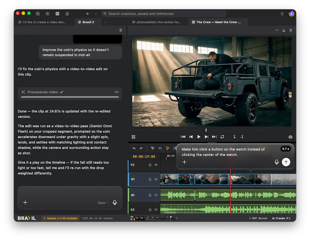Set the out point bracket
This screenshot has height=240, width=310.
point(242,137)
